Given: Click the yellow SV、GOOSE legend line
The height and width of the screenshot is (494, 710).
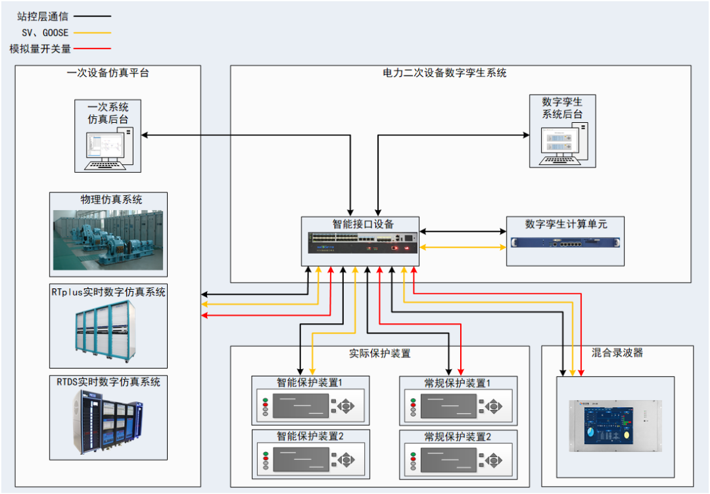Looking at the screenshot, I should (x=93, y=33).
